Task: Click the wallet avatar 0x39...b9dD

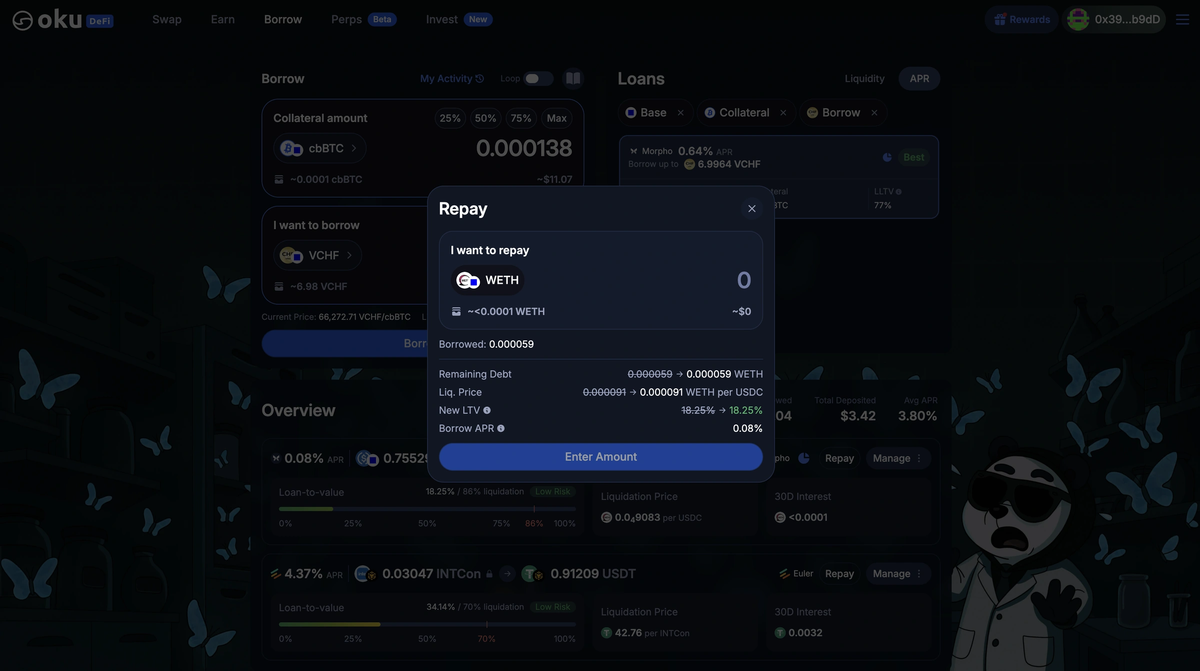Action: coord(1113,19)
